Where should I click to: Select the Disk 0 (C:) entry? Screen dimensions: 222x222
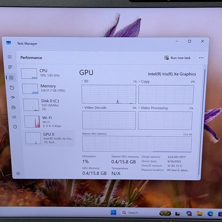click(x=49, y=105)
